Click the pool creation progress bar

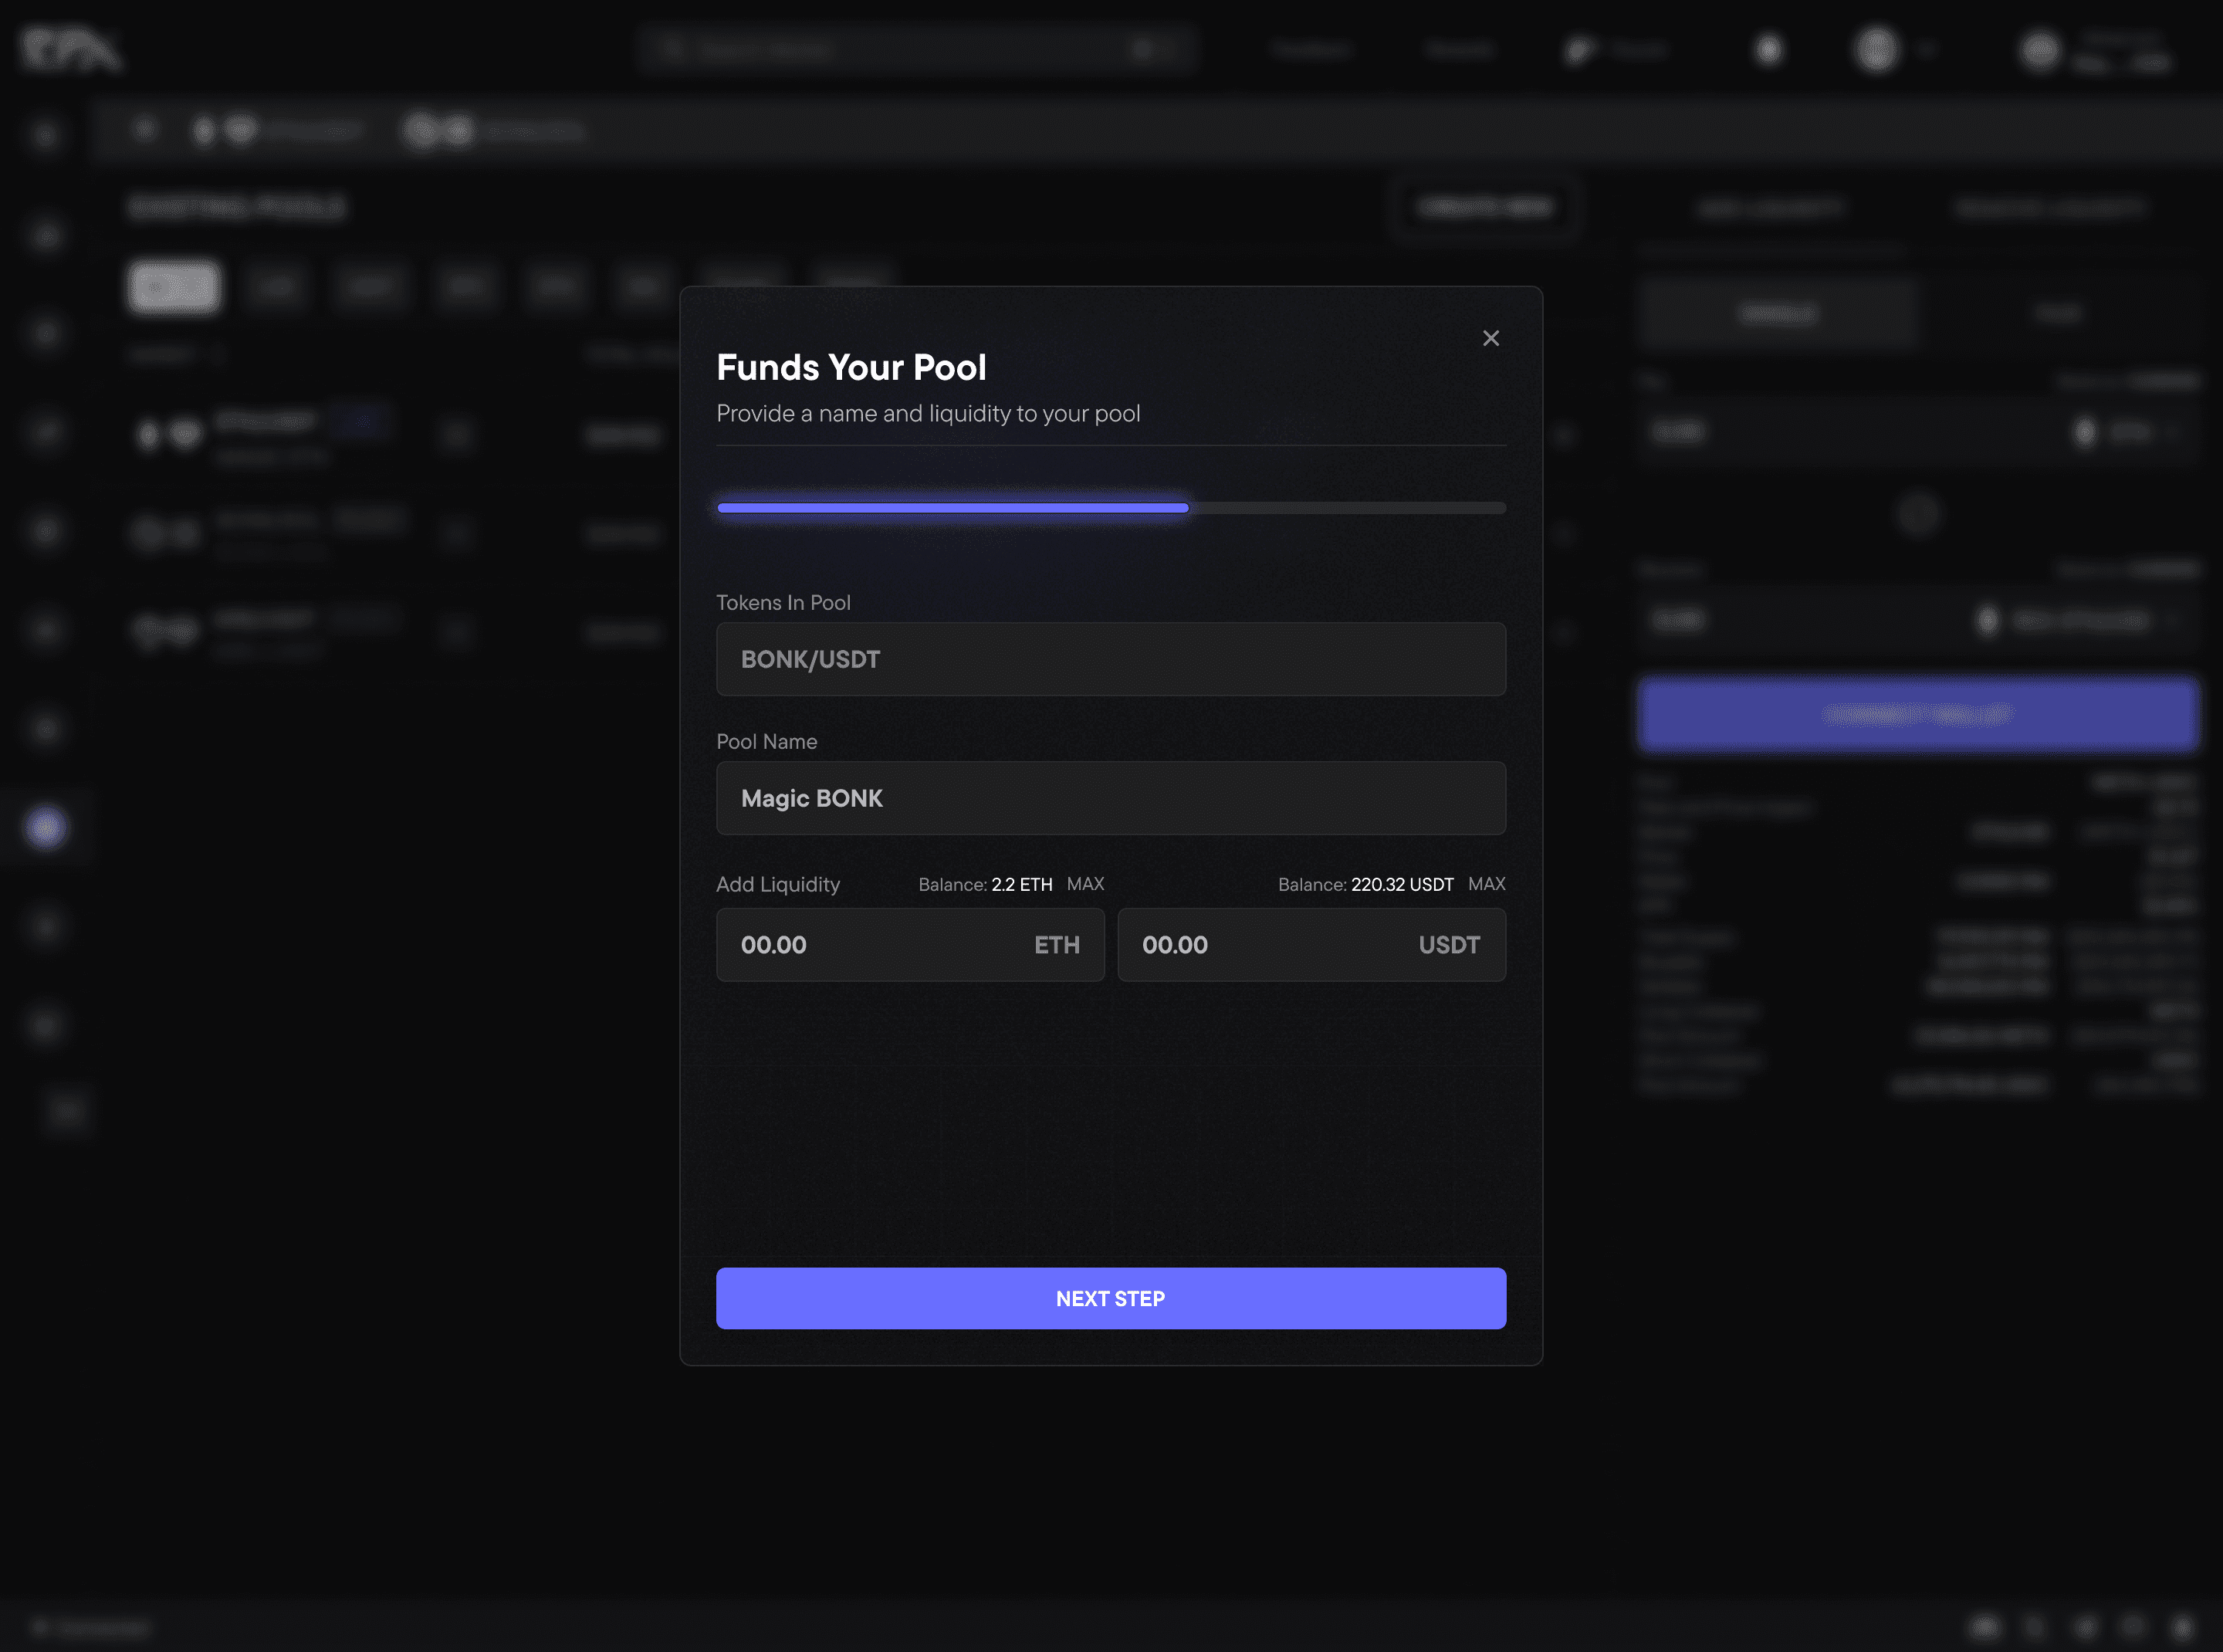1110,508
